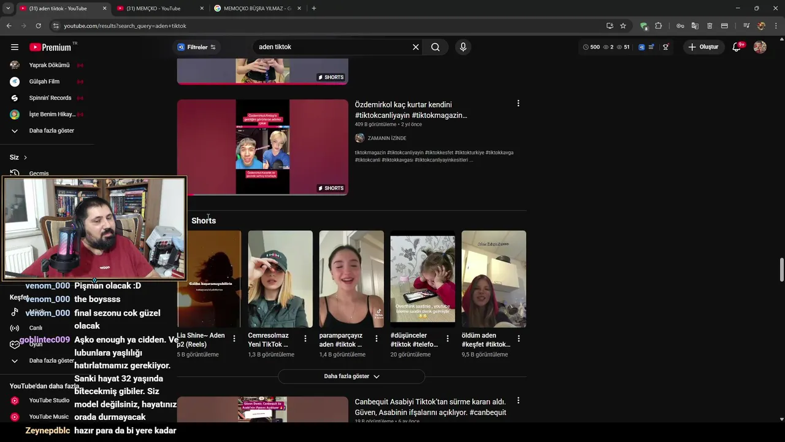Close the MEMÇKO tab
This screenshot has height=442, width=785.
pyautogui.click(x=202, y=9)
